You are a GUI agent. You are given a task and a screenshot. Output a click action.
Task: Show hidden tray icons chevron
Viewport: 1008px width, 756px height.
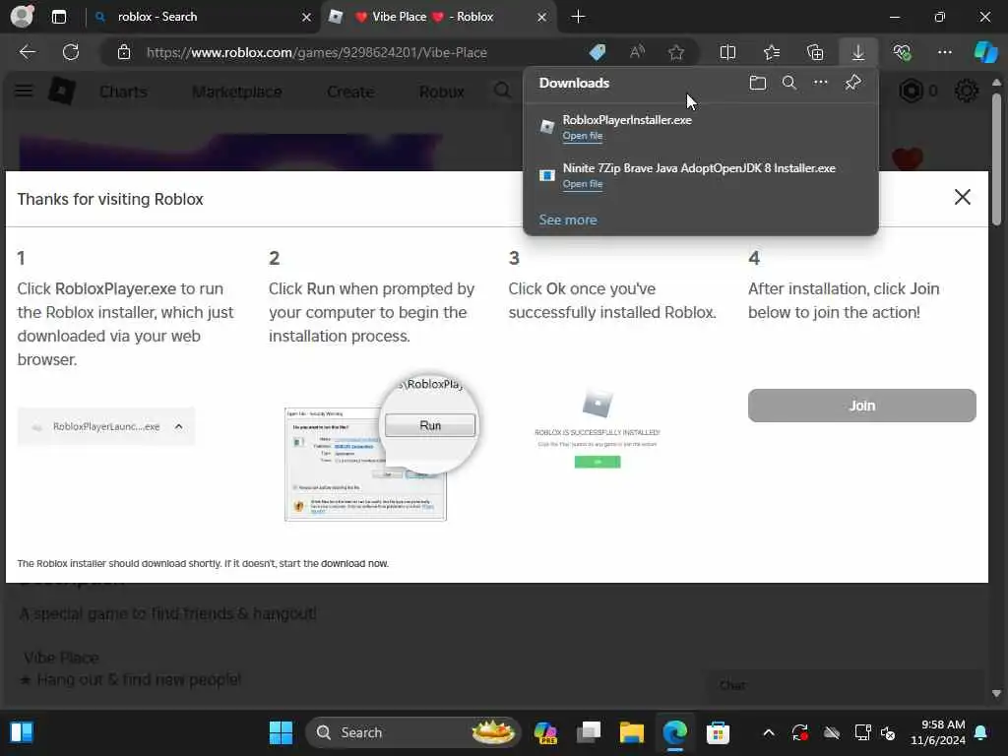pos(768,732)
